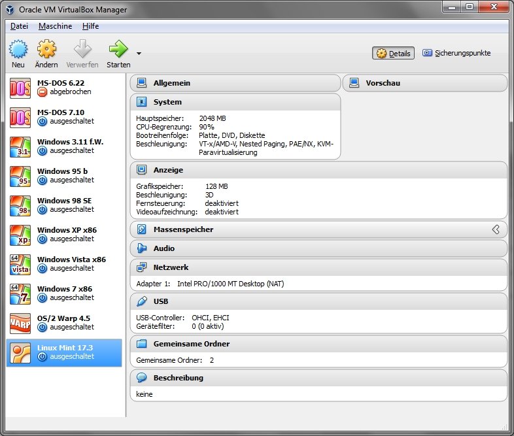
Task: Start the VM with the Starten arrow
Action: pyautogui.click(x=118, y=49)
